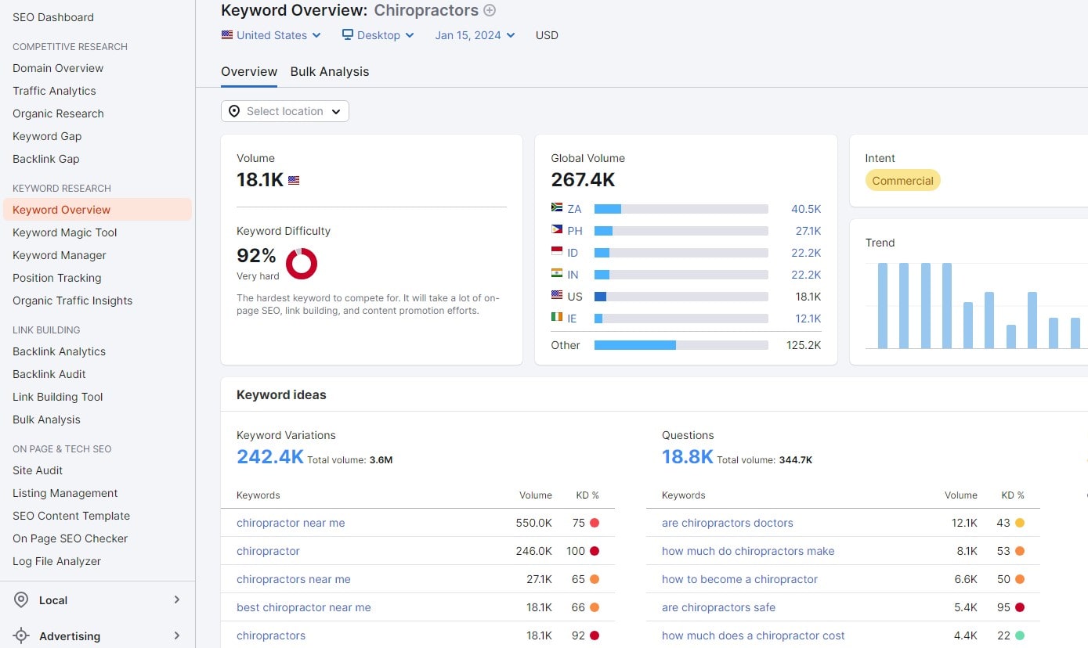This screenshot has height=648, width=1088.
Task: Open the Select location dropdown
Action: click(x=285, y=111)
